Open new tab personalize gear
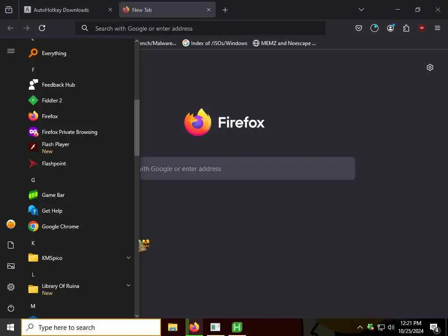The width and height of the screenshot is (448, 336). [430, 67]
